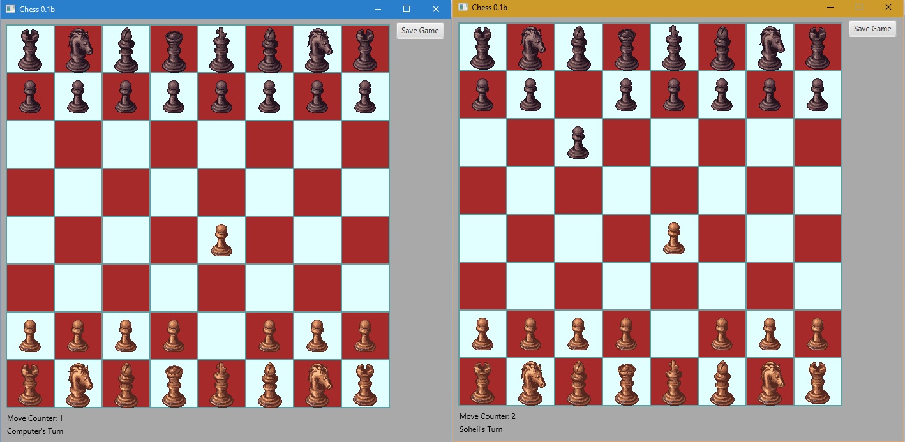Select white rook on a1 in left window

point(30,385)
